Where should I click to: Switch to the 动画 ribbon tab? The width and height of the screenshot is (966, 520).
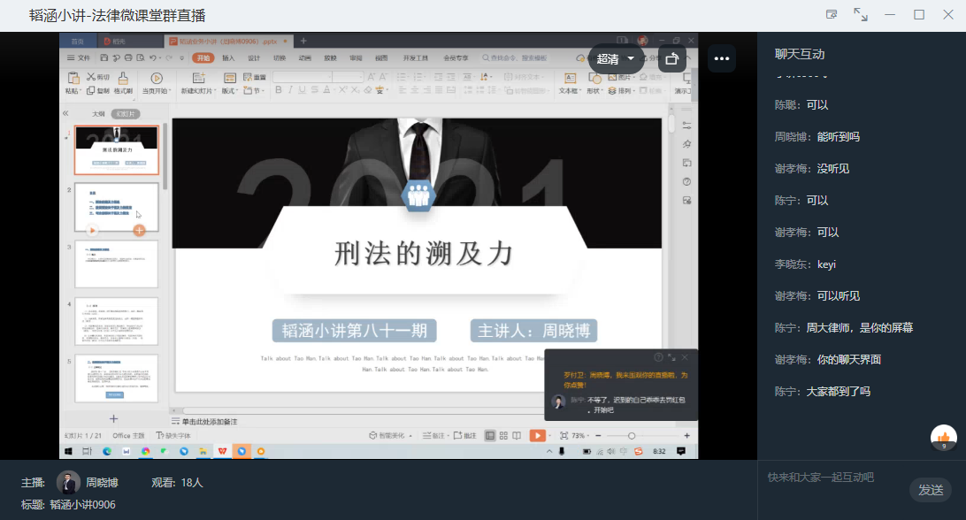coord(304,57)
